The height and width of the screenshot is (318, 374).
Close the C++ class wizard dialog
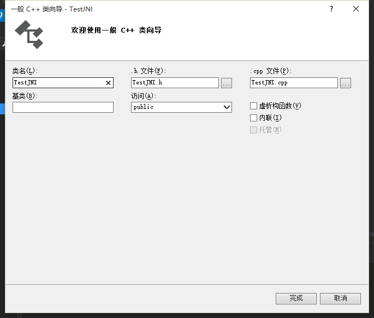[x=356, y=9]
